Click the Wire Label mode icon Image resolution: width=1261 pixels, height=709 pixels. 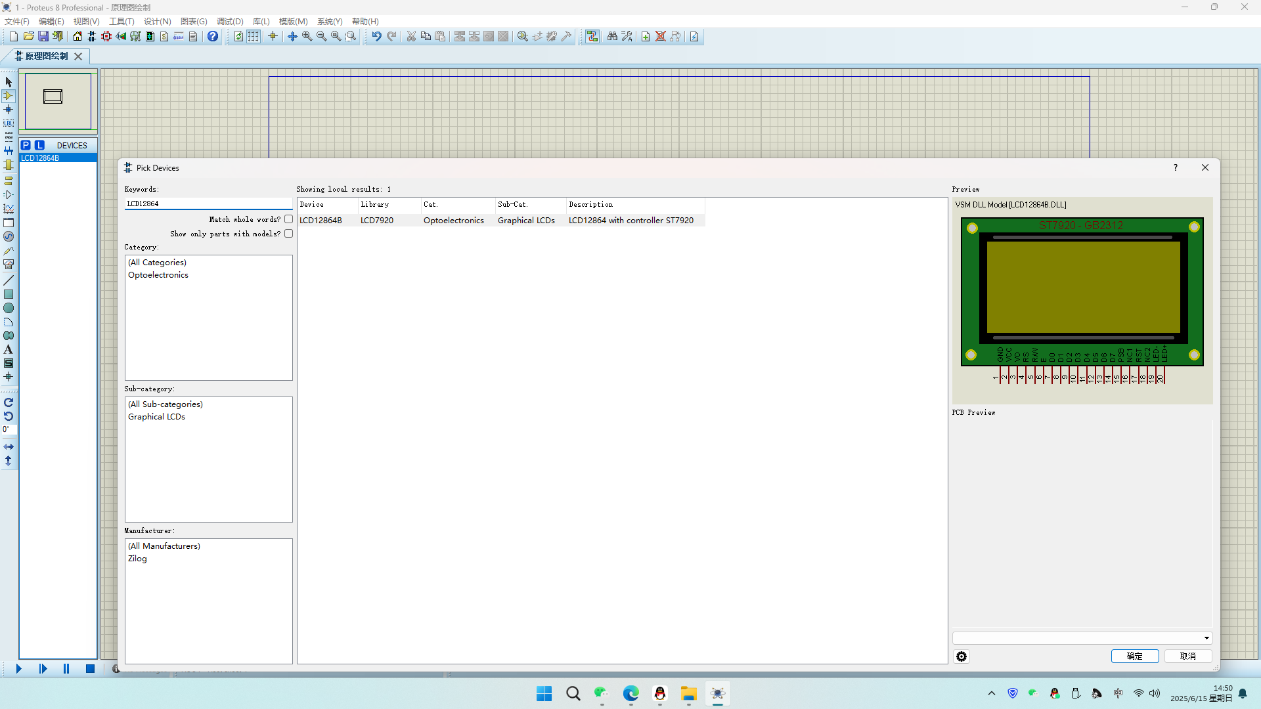(9, 123)
